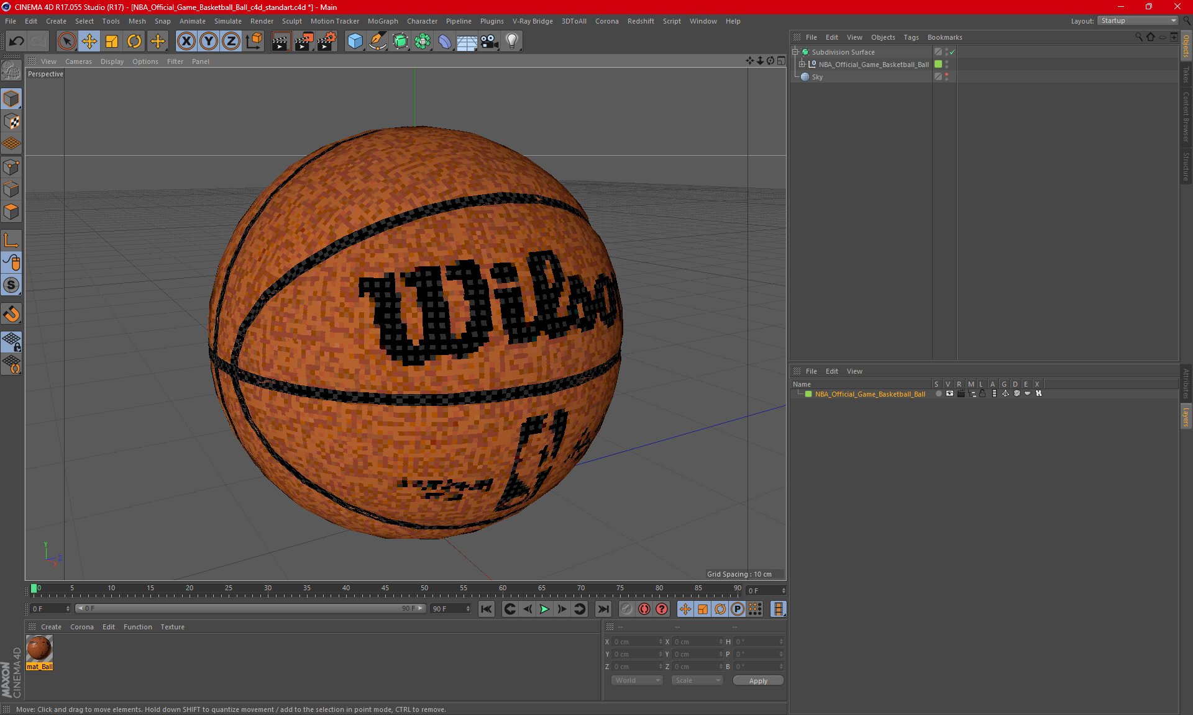Image resolution: width=1193 pixels, height=715 pixels.
Task: Pick the Rotate tool
Action: point(134,42)
